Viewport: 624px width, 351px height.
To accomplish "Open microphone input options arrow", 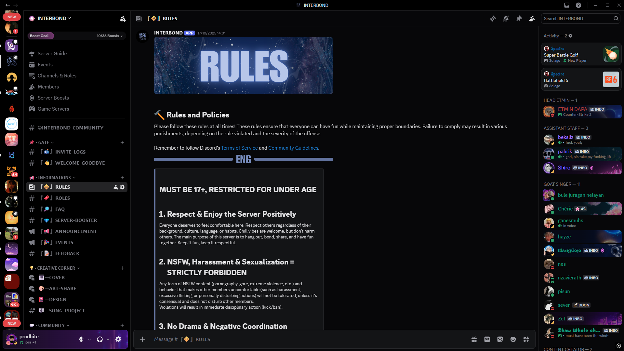I will (89, 339).
